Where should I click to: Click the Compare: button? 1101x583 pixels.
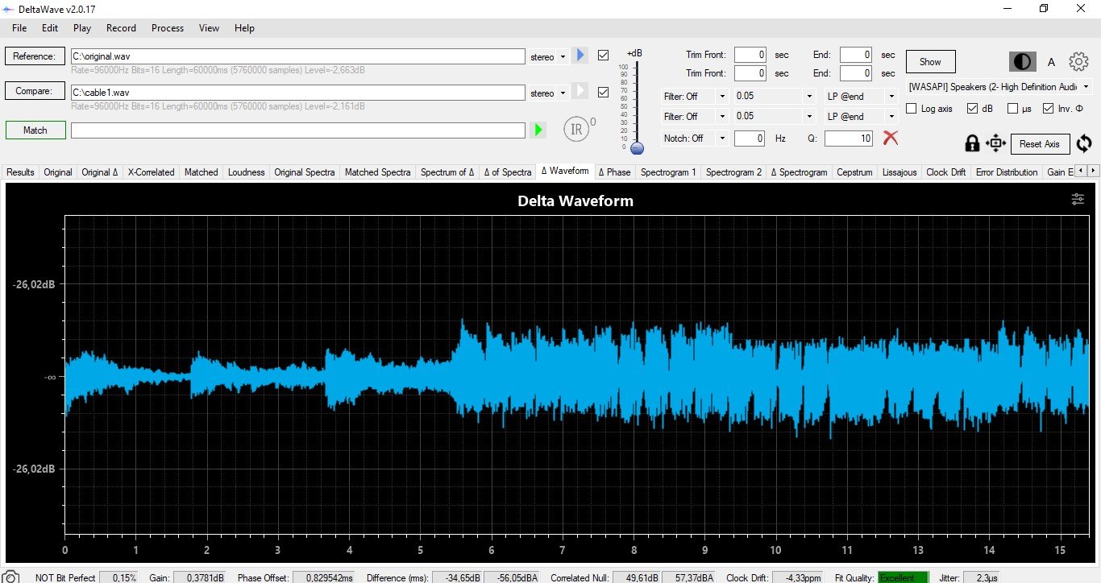click(35, 91)
